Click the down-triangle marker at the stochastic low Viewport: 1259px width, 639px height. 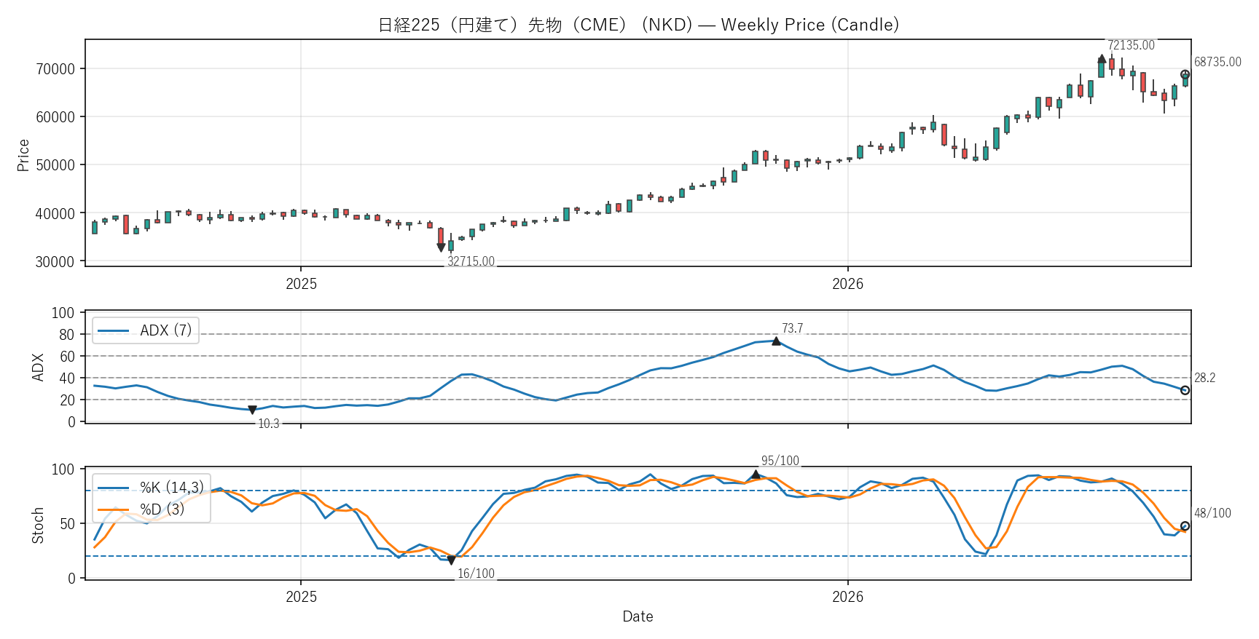tap(451, 560)
